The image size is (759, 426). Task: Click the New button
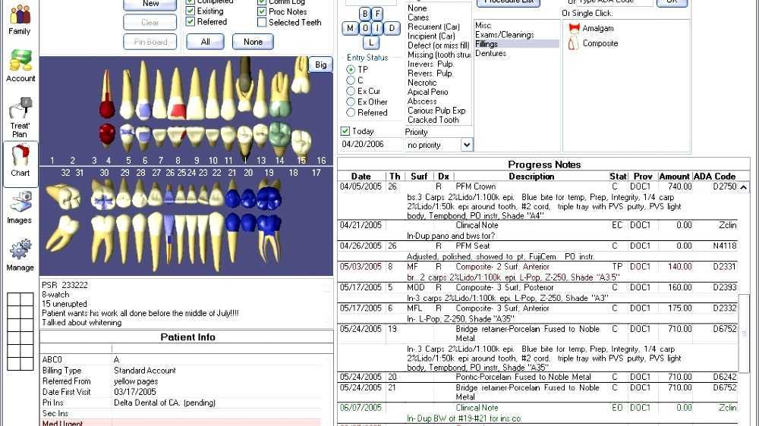click(x=150, y=4)
